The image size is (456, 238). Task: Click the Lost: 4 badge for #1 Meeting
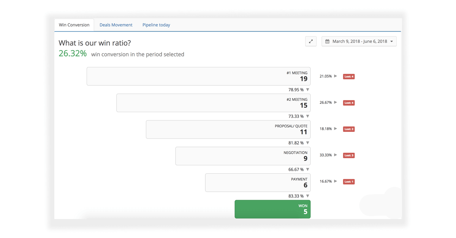[x=348, y=77]
